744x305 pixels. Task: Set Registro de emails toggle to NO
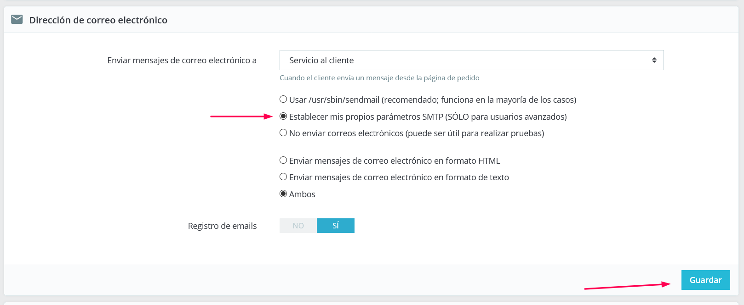(298, 226)
